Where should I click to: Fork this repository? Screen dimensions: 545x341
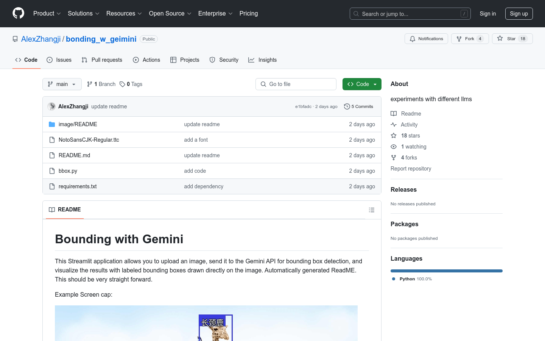coord(470,39)
